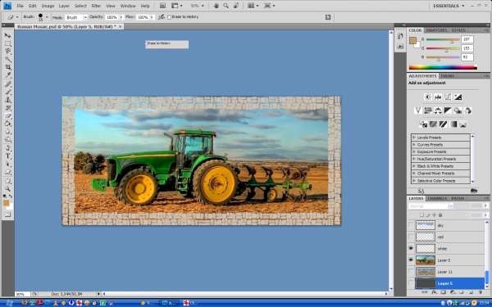Image resolution: width=492 pixels, height=307 pixels.
Task: Hide Layer 0 visibility eye
Action: coord(411,260)
